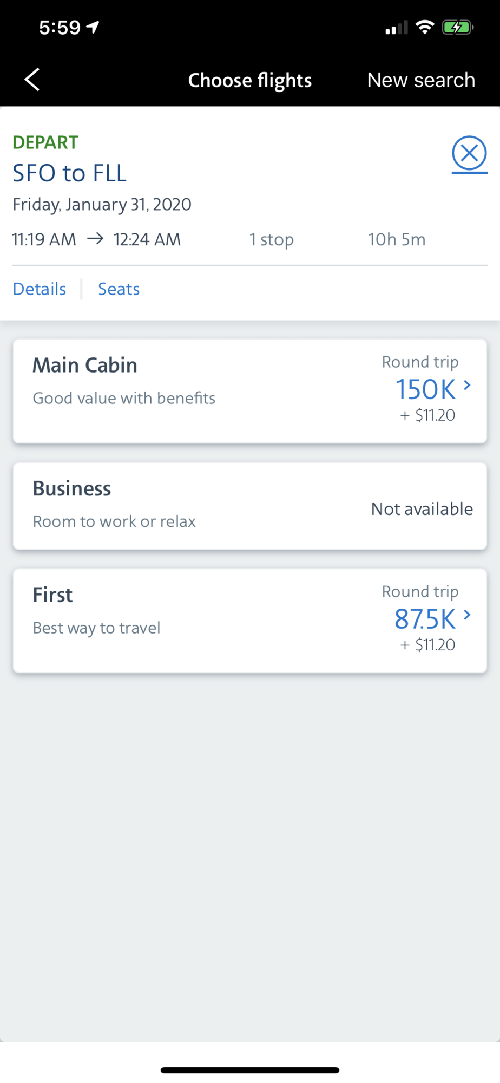Tap the 87.5K round trip price
This screenshot has width=500, height=1083.
pos(425,619)
